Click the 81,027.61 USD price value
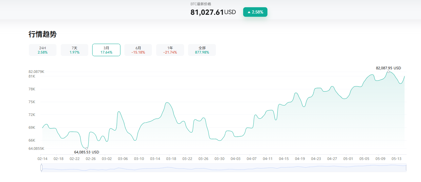 [x=213, y=12]
